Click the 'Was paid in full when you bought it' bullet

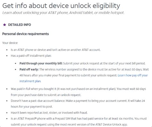click(x=78, y=92)
